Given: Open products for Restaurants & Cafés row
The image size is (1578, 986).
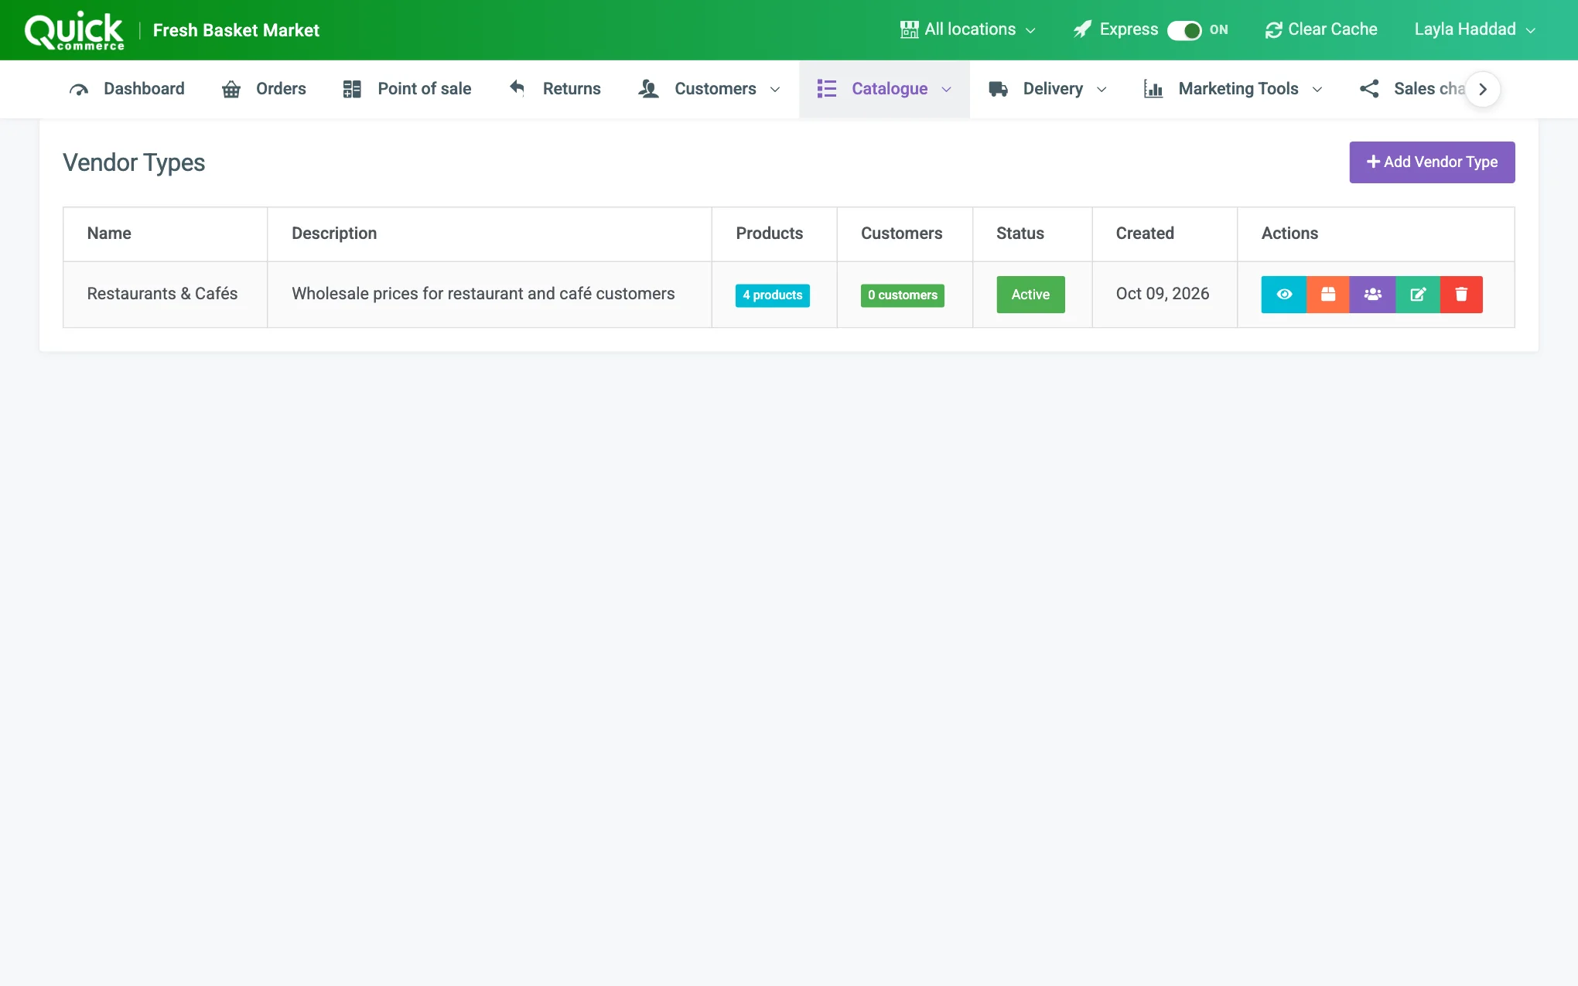Looking at the screenshot, I should click(1327, 295).
